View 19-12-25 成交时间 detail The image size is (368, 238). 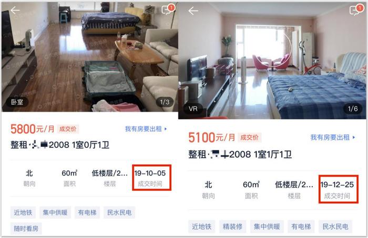[x=337, y=189]
